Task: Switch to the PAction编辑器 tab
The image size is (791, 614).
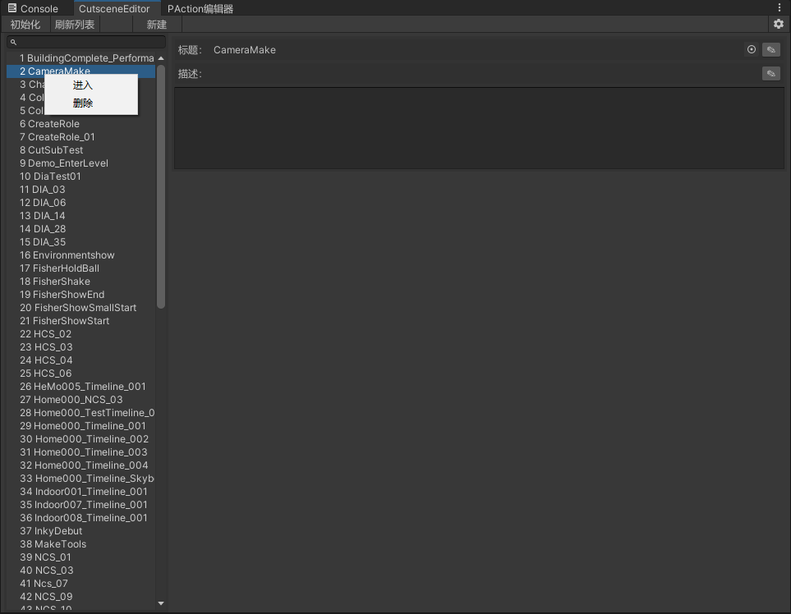Action: (200, 9)
